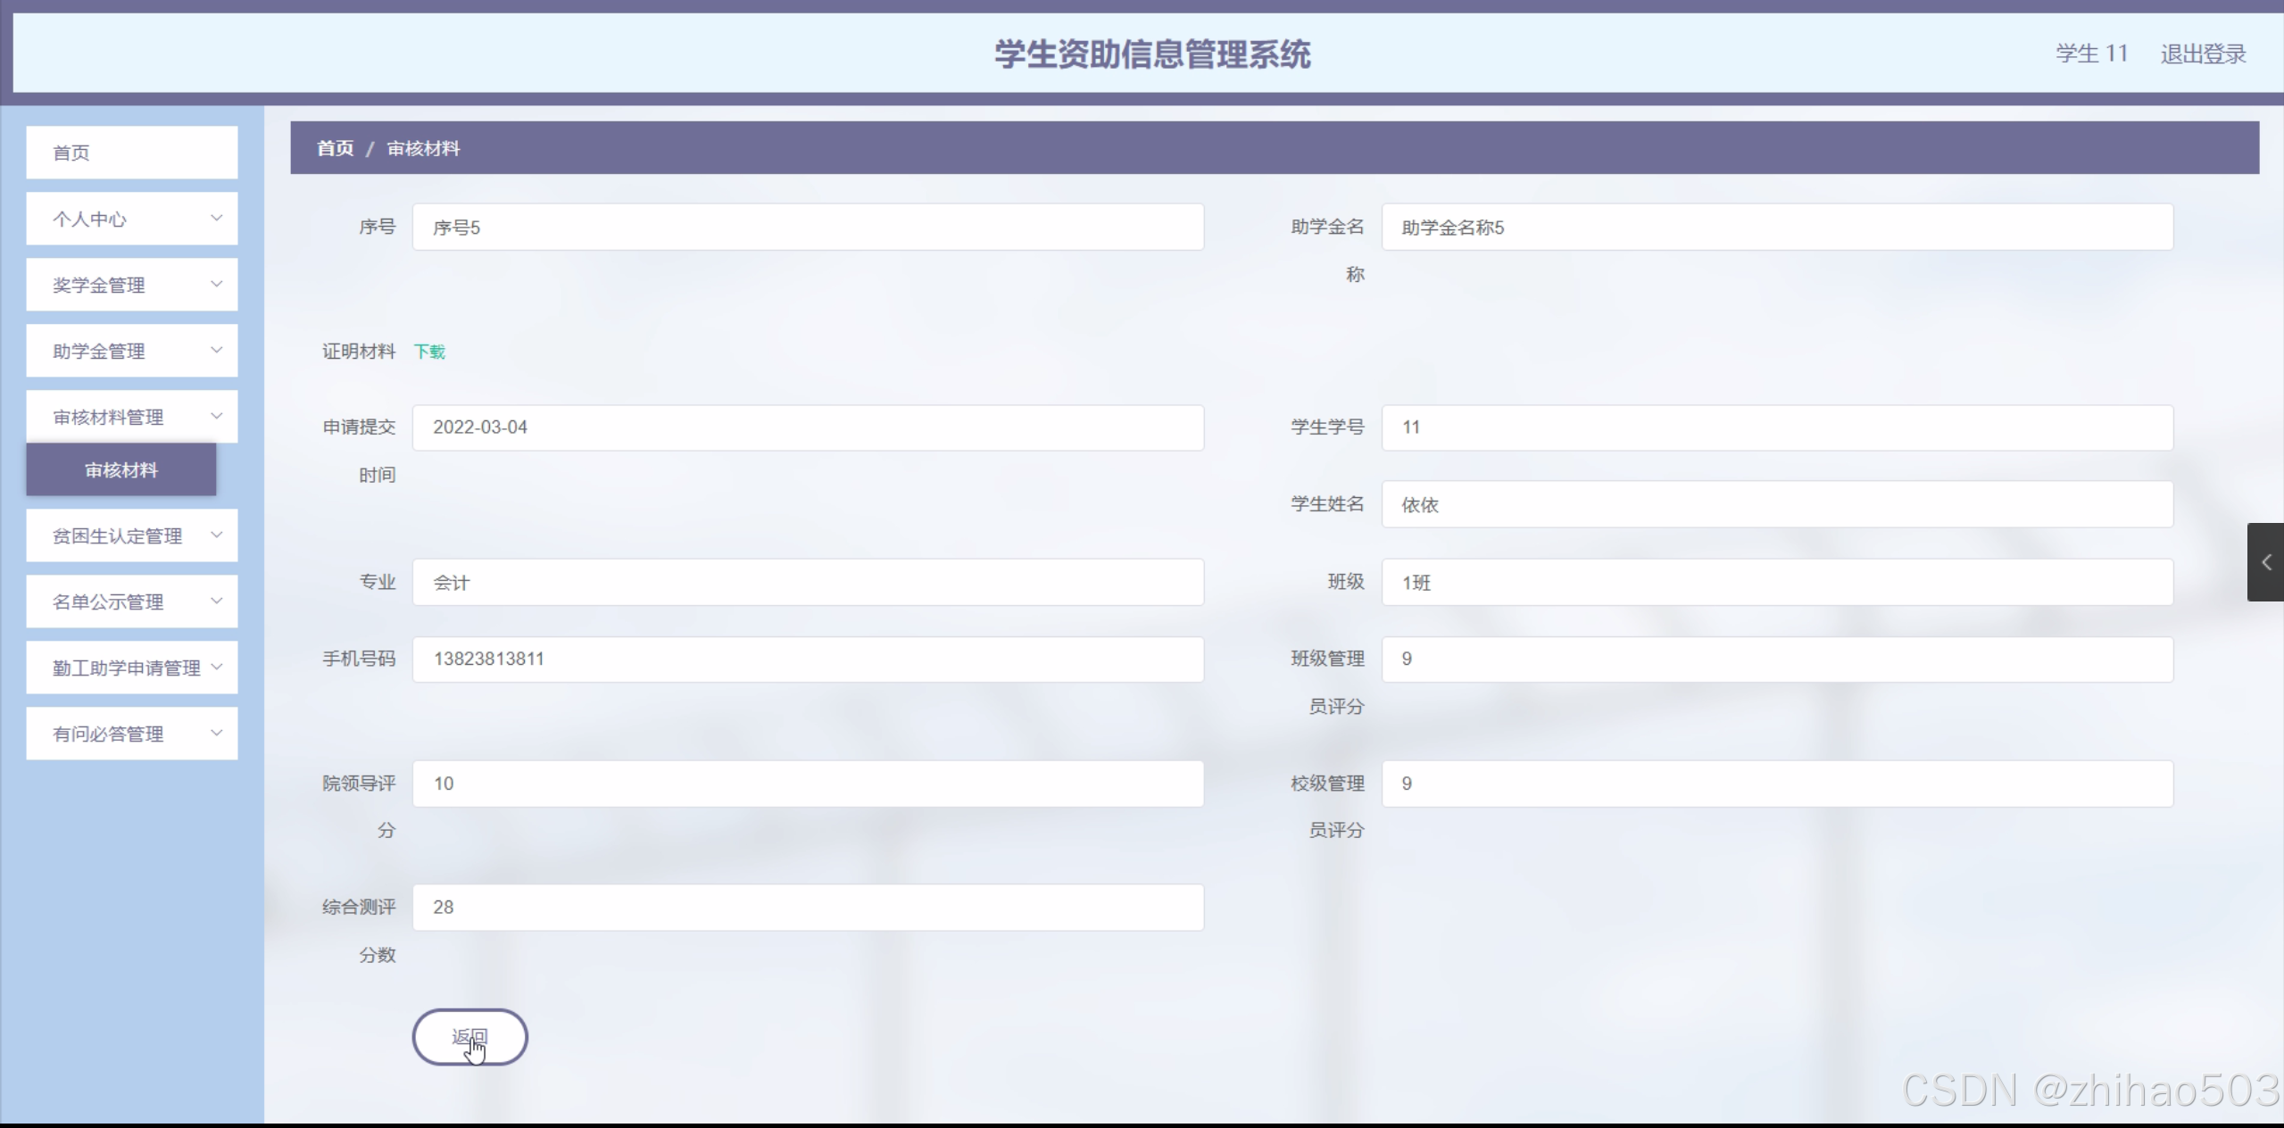Expand the 助学金管理 menu arrow
This screenshot has width=2284, height=1128.
point(216,350)
